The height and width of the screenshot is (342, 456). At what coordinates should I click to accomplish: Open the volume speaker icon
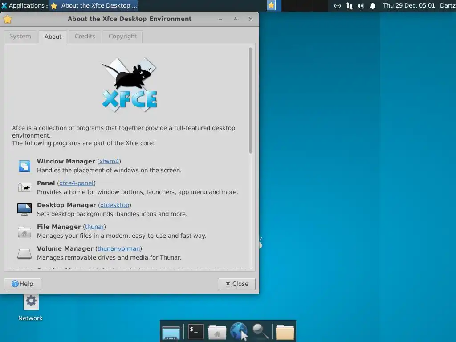coord(361,5)
